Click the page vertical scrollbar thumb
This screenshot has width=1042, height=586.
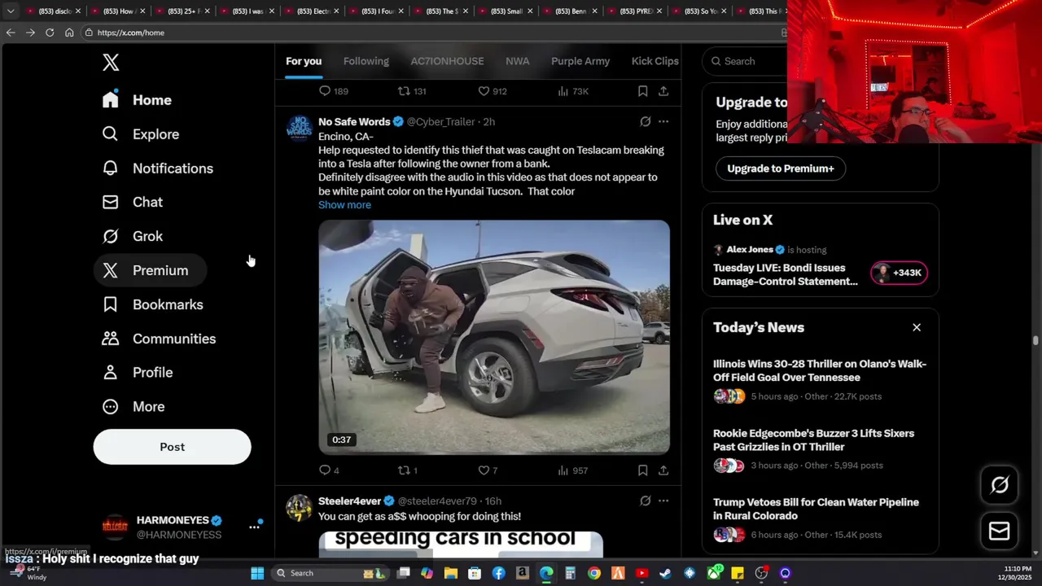1035,341
